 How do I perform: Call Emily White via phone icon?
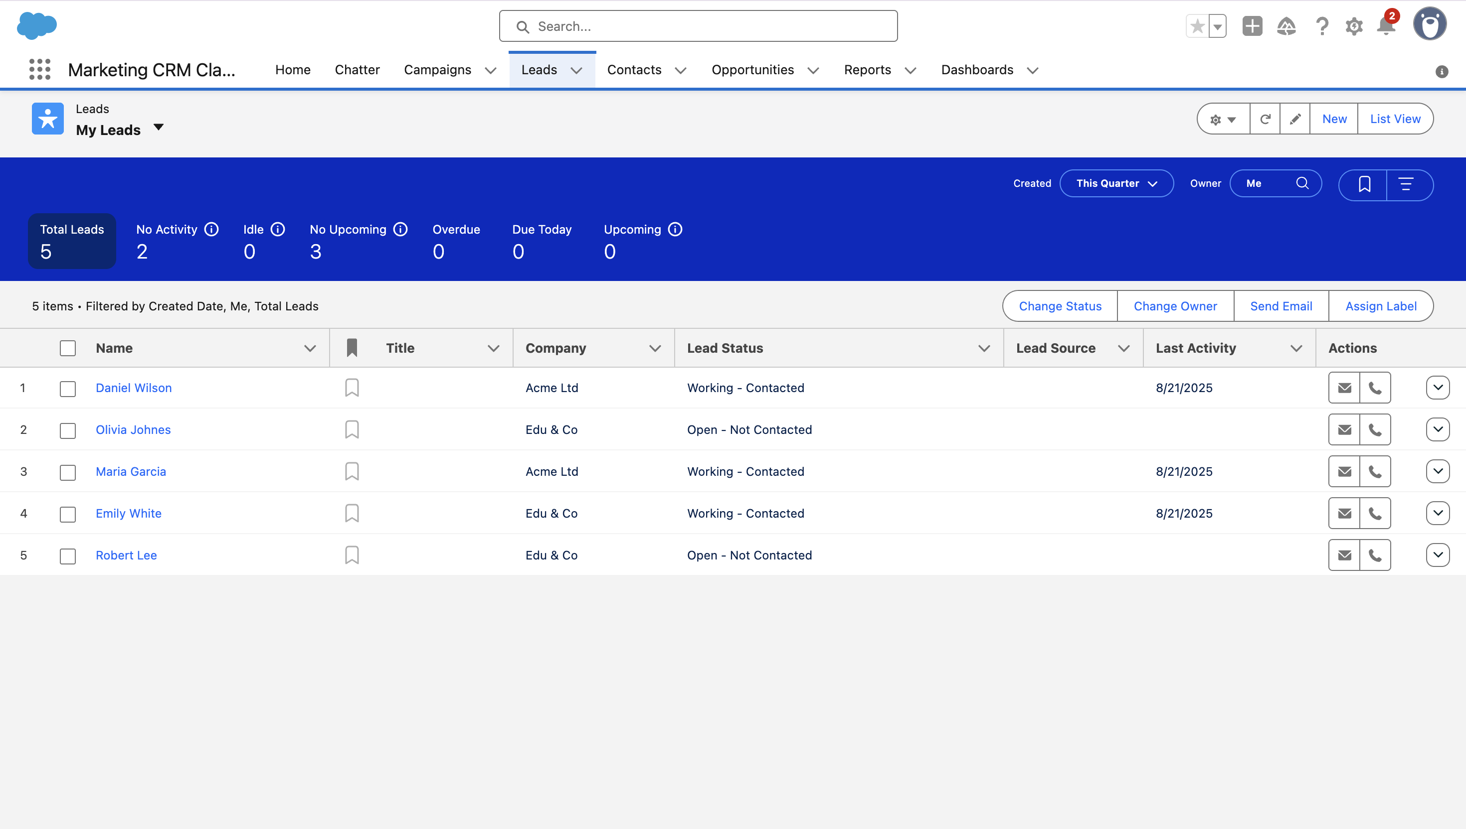click(x=1375, y=513)
